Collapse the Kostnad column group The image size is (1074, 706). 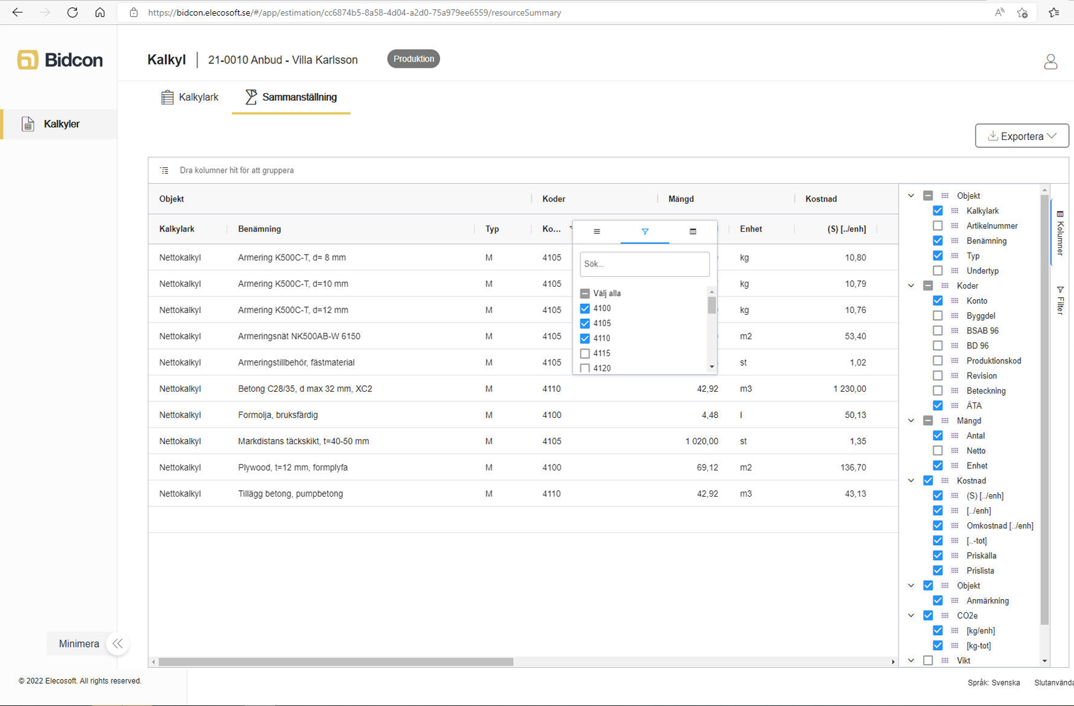pyautogui.click(x=911, y=481)
